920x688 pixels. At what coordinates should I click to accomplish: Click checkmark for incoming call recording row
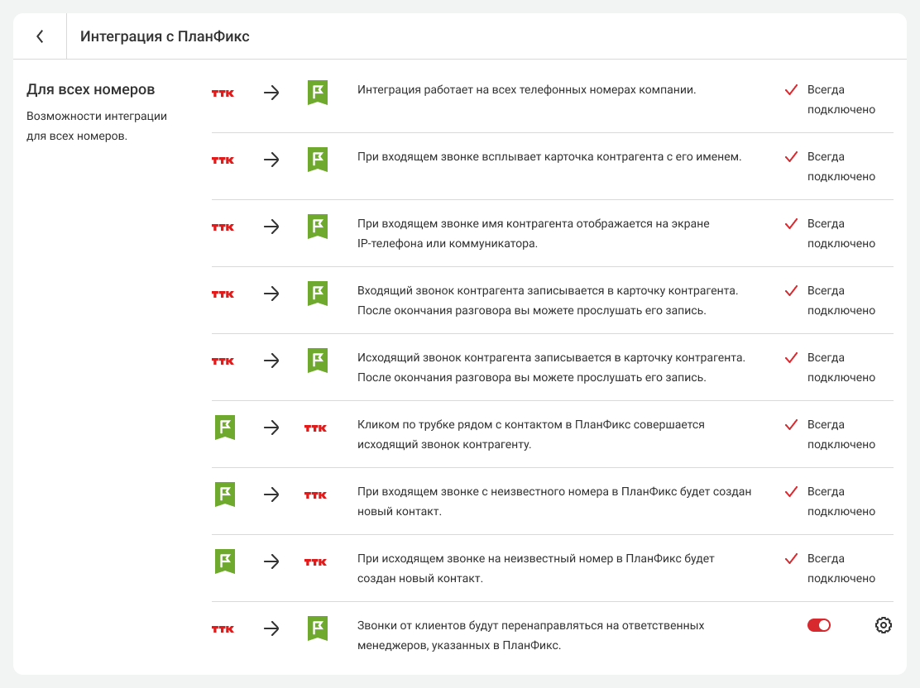791,290
